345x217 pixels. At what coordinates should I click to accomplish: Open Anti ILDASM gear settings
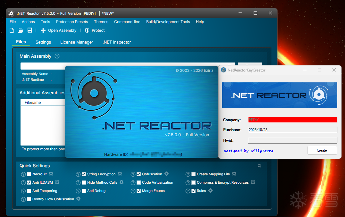[57, 182]
